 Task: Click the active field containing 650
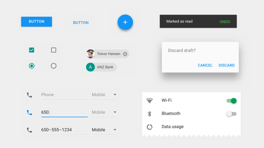[x=64, y=113]
